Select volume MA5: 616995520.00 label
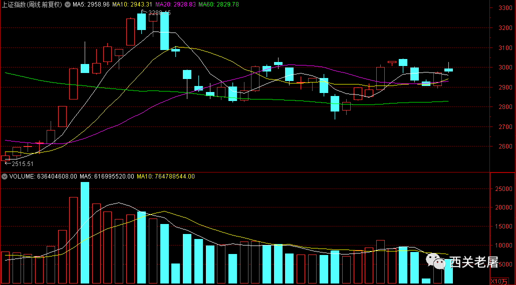516x285 pixels. 107,176
